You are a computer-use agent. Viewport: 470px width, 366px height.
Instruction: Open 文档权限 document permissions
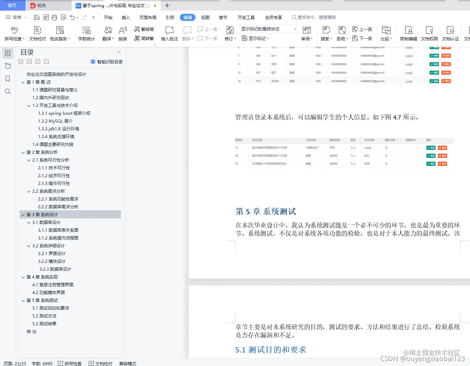point(430,34)
